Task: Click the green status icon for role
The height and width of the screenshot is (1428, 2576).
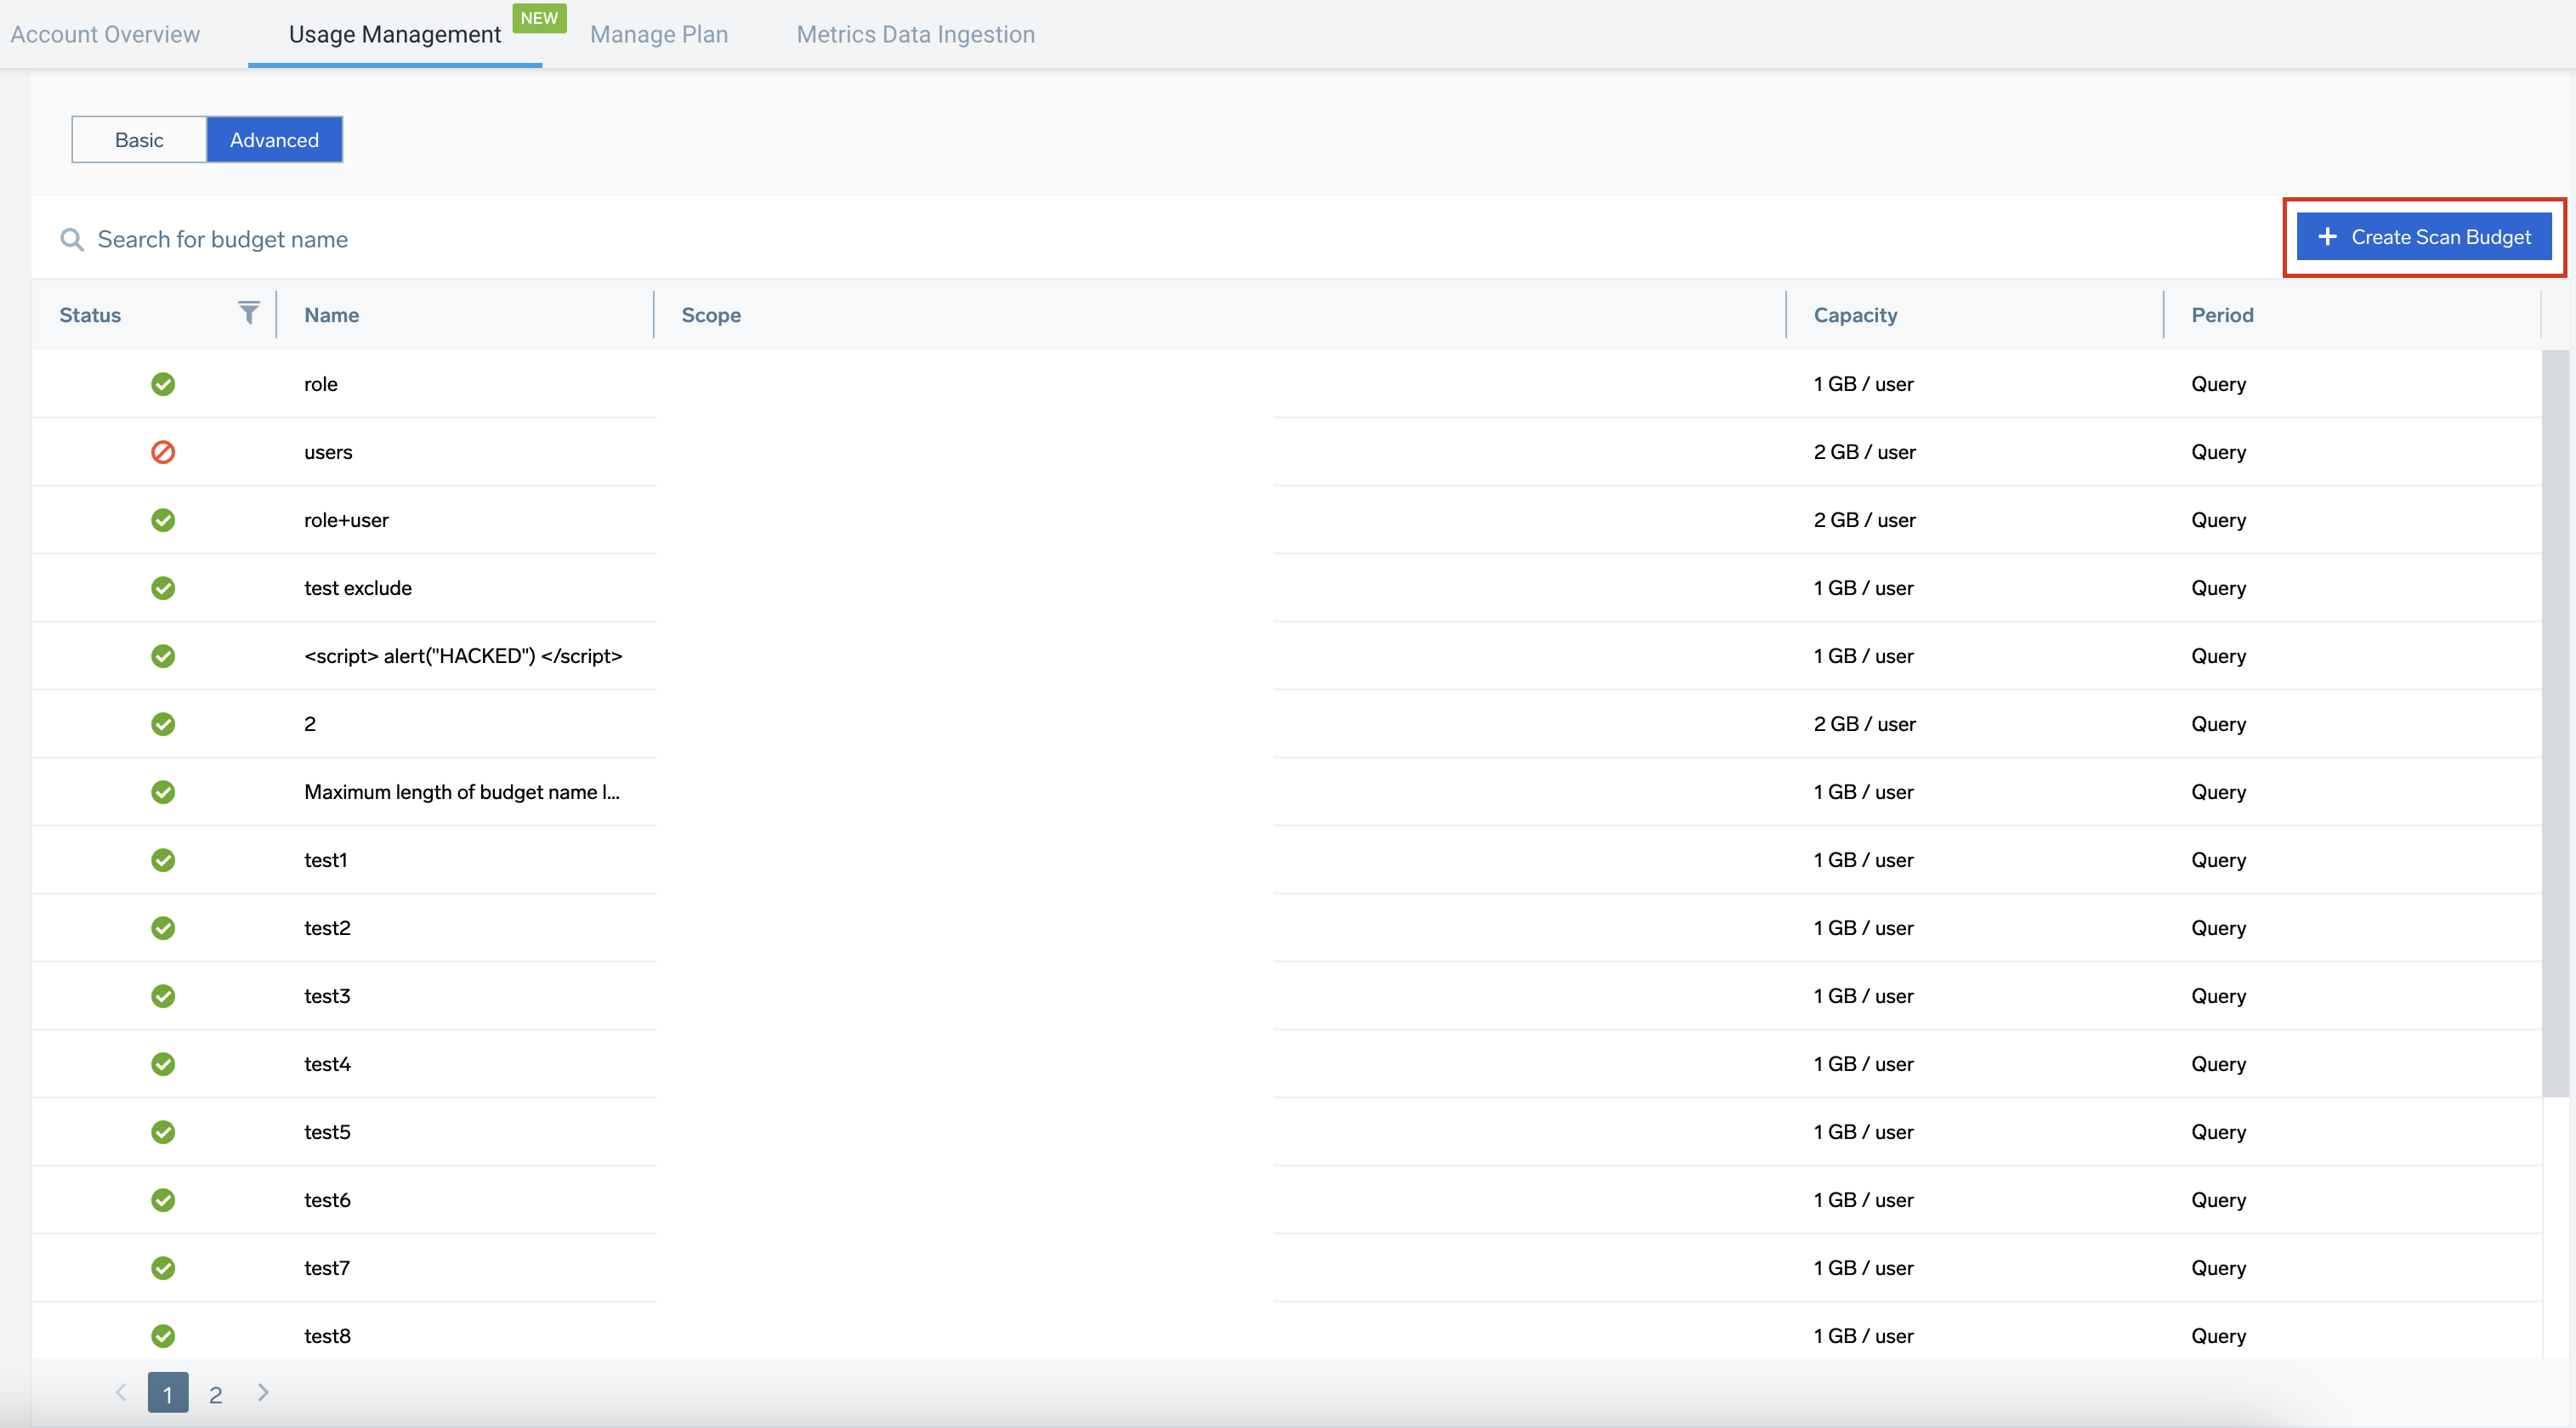Action: 163,382
